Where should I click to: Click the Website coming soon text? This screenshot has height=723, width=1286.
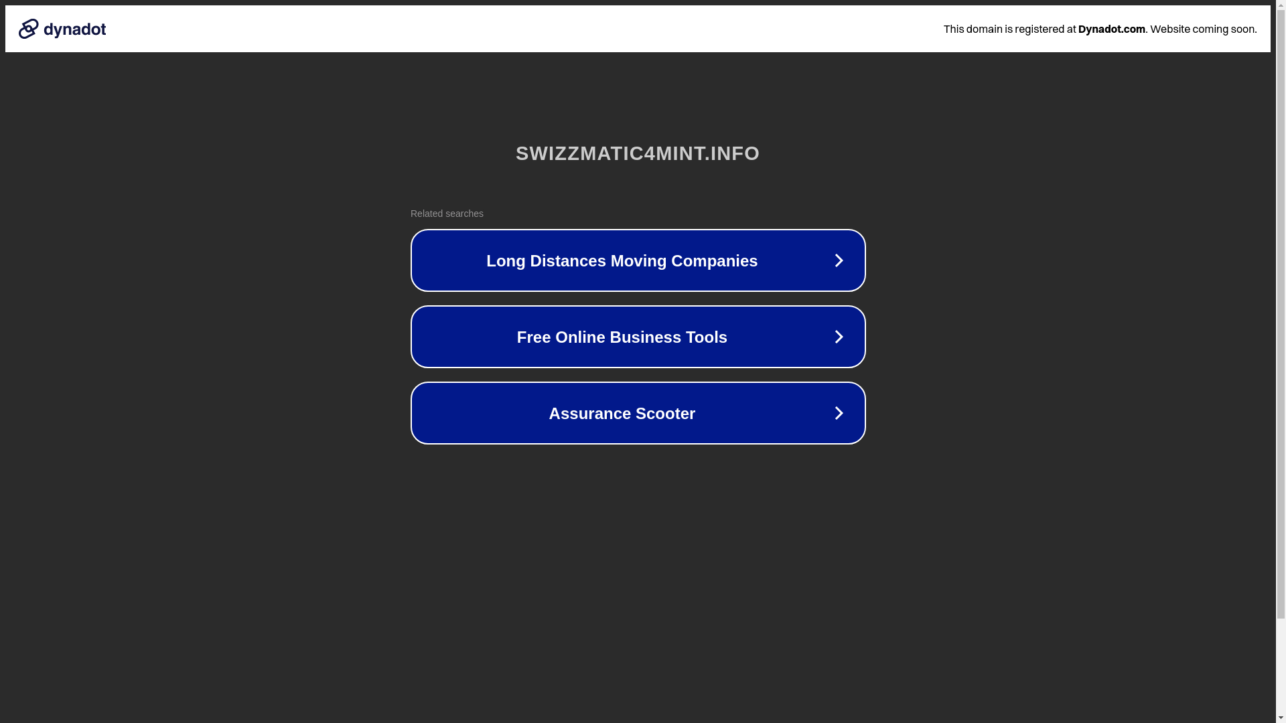point(1203,29)
